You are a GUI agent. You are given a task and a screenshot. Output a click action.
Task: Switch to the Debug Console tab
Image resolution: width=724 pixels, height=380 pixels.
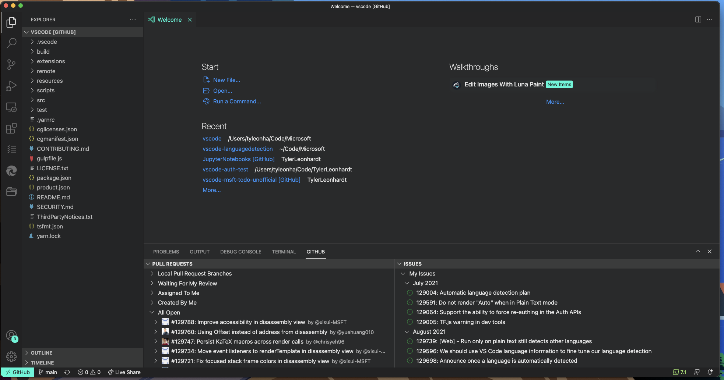pyautogui.click(x=240, y=252)
